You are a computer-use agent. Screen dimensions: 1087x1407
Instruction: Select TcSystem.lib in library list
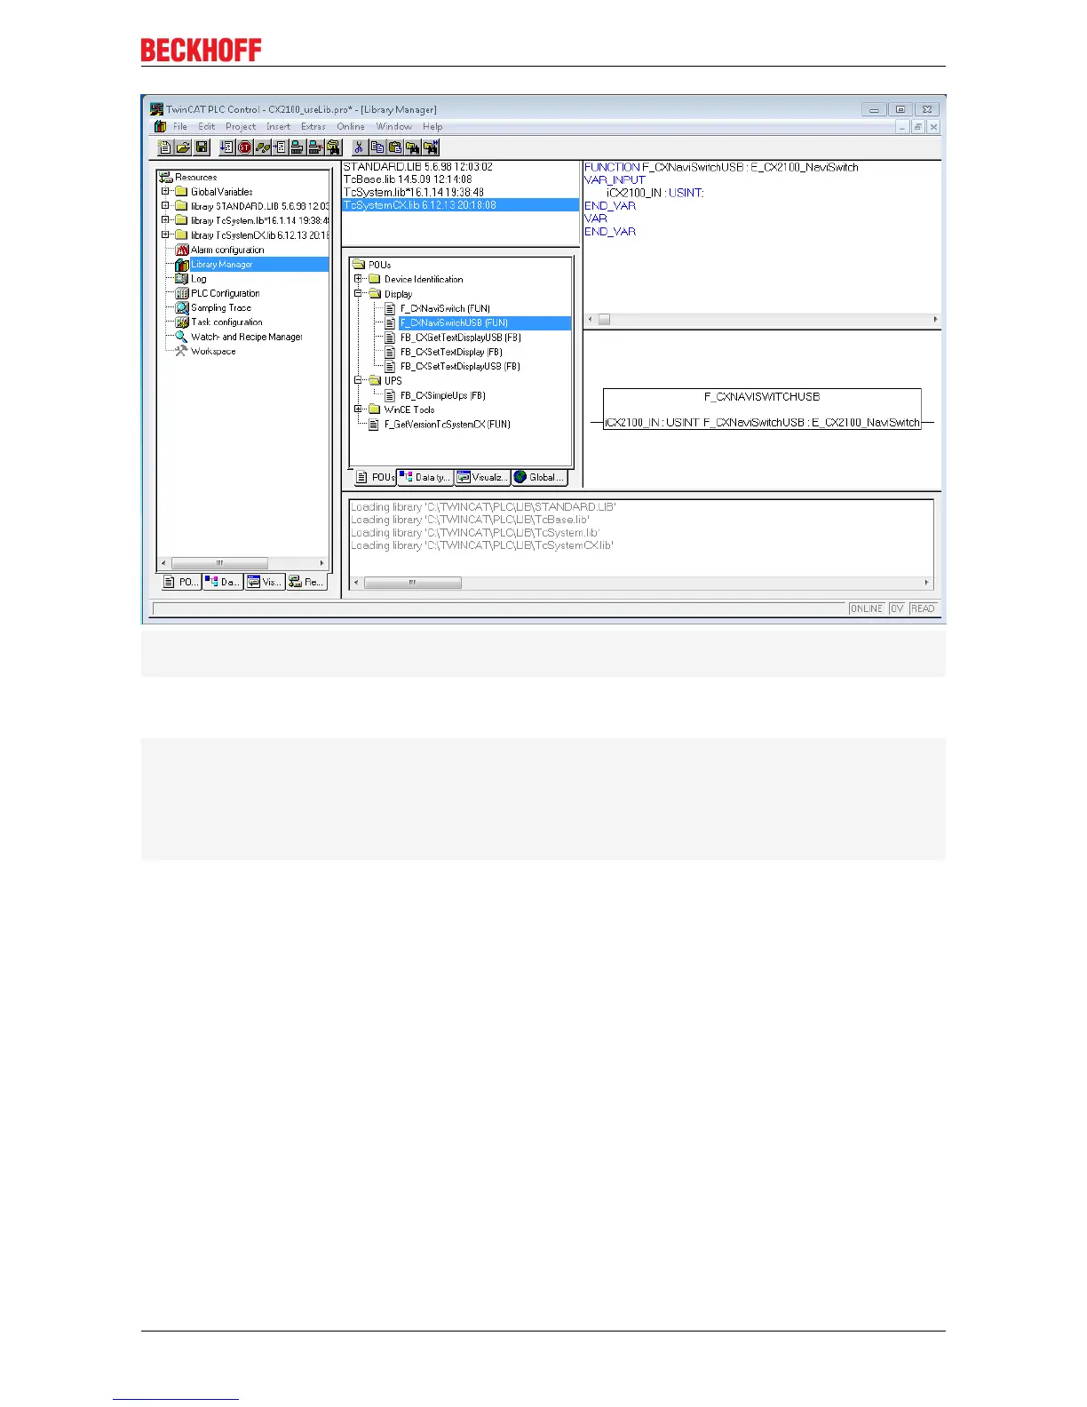pos(414,192)
